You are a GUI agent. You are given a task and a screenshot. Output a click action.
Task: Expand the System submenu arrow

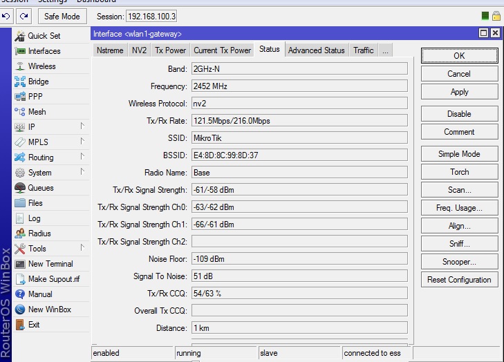point(82,172)
